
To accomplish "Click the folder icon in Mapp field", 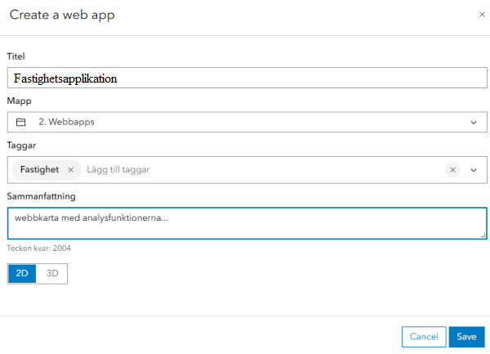I will [21, 123].
